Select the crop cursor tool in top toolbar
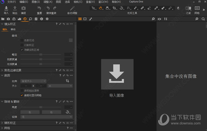 (115, 8)
